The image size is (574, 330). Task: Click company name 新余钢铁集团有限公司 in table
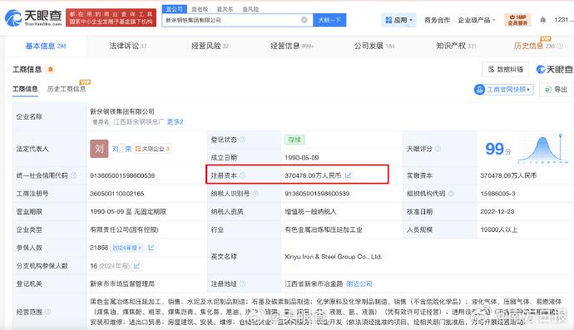[x=122, y=111]
